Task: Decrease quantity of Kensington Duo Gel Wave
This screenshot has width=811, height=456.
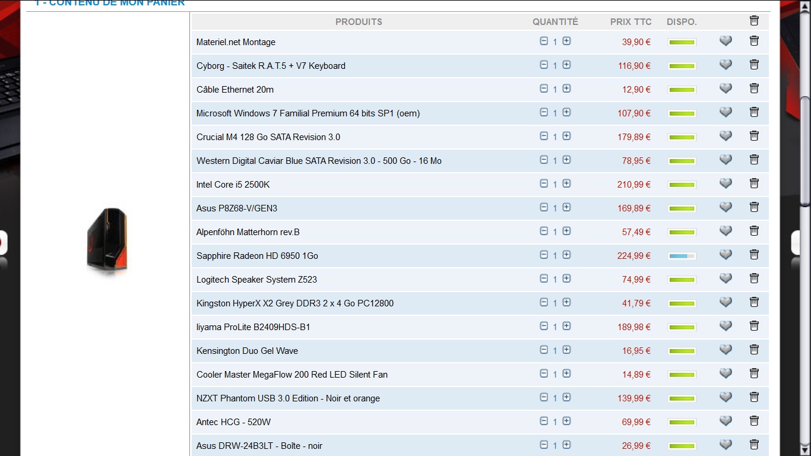Action: pyautogui.click(x=544, y=350)
